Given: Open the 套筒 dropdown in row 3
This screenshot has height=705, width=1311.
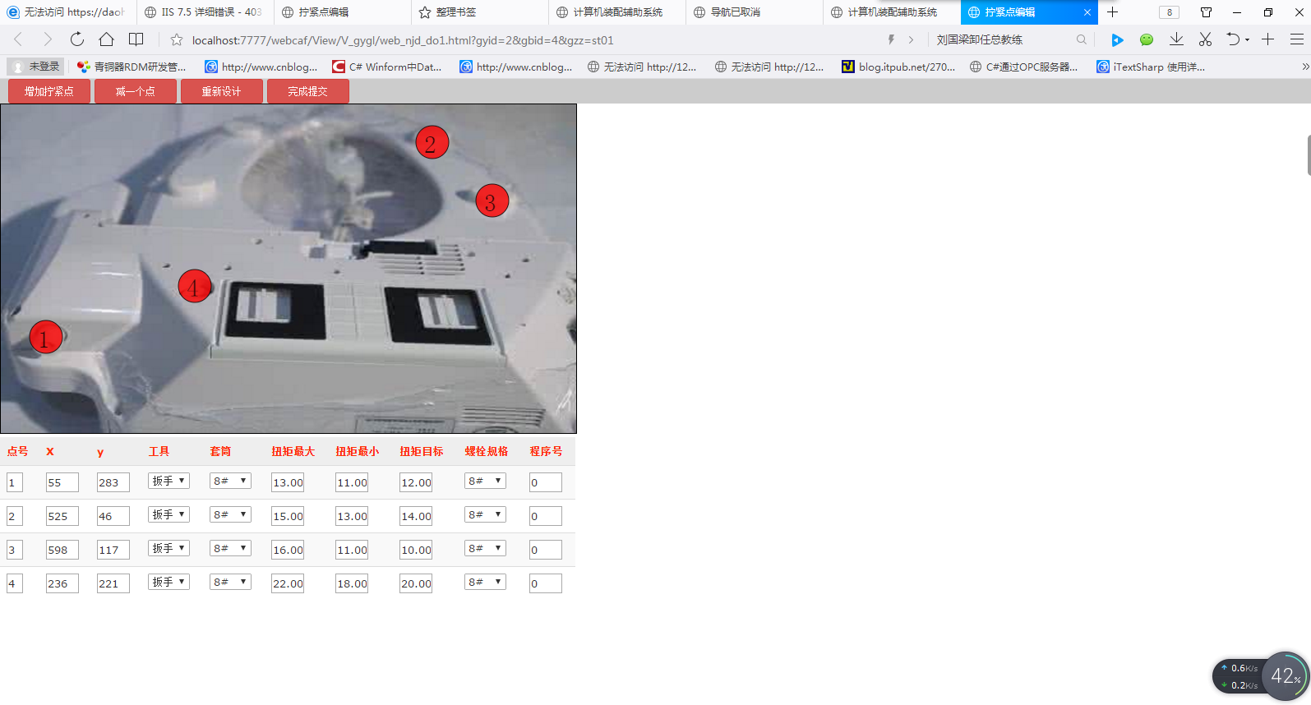Looking at the screenshot, I should pos(230,548).
